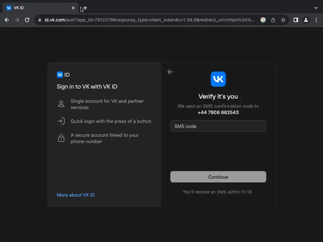The width and height of the screenshot is (323, 242).
Task: Toggle the browser side panel icon
Action: (296, 20)
